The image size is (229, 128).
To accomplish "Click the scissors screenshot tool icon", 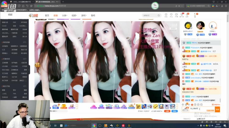I will (217, 6).
